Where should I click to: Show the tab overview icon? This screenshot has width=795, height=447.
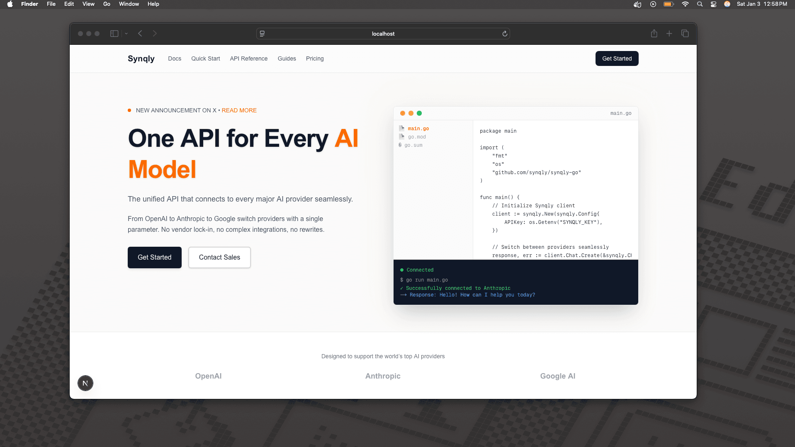(685, 34)
